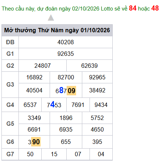Select predicted lotto number 48
This screenshot has width=162, height=162.
[155, 8]
